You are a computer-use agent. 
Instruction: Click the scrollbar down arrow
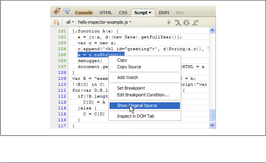(x=212, y=125)
